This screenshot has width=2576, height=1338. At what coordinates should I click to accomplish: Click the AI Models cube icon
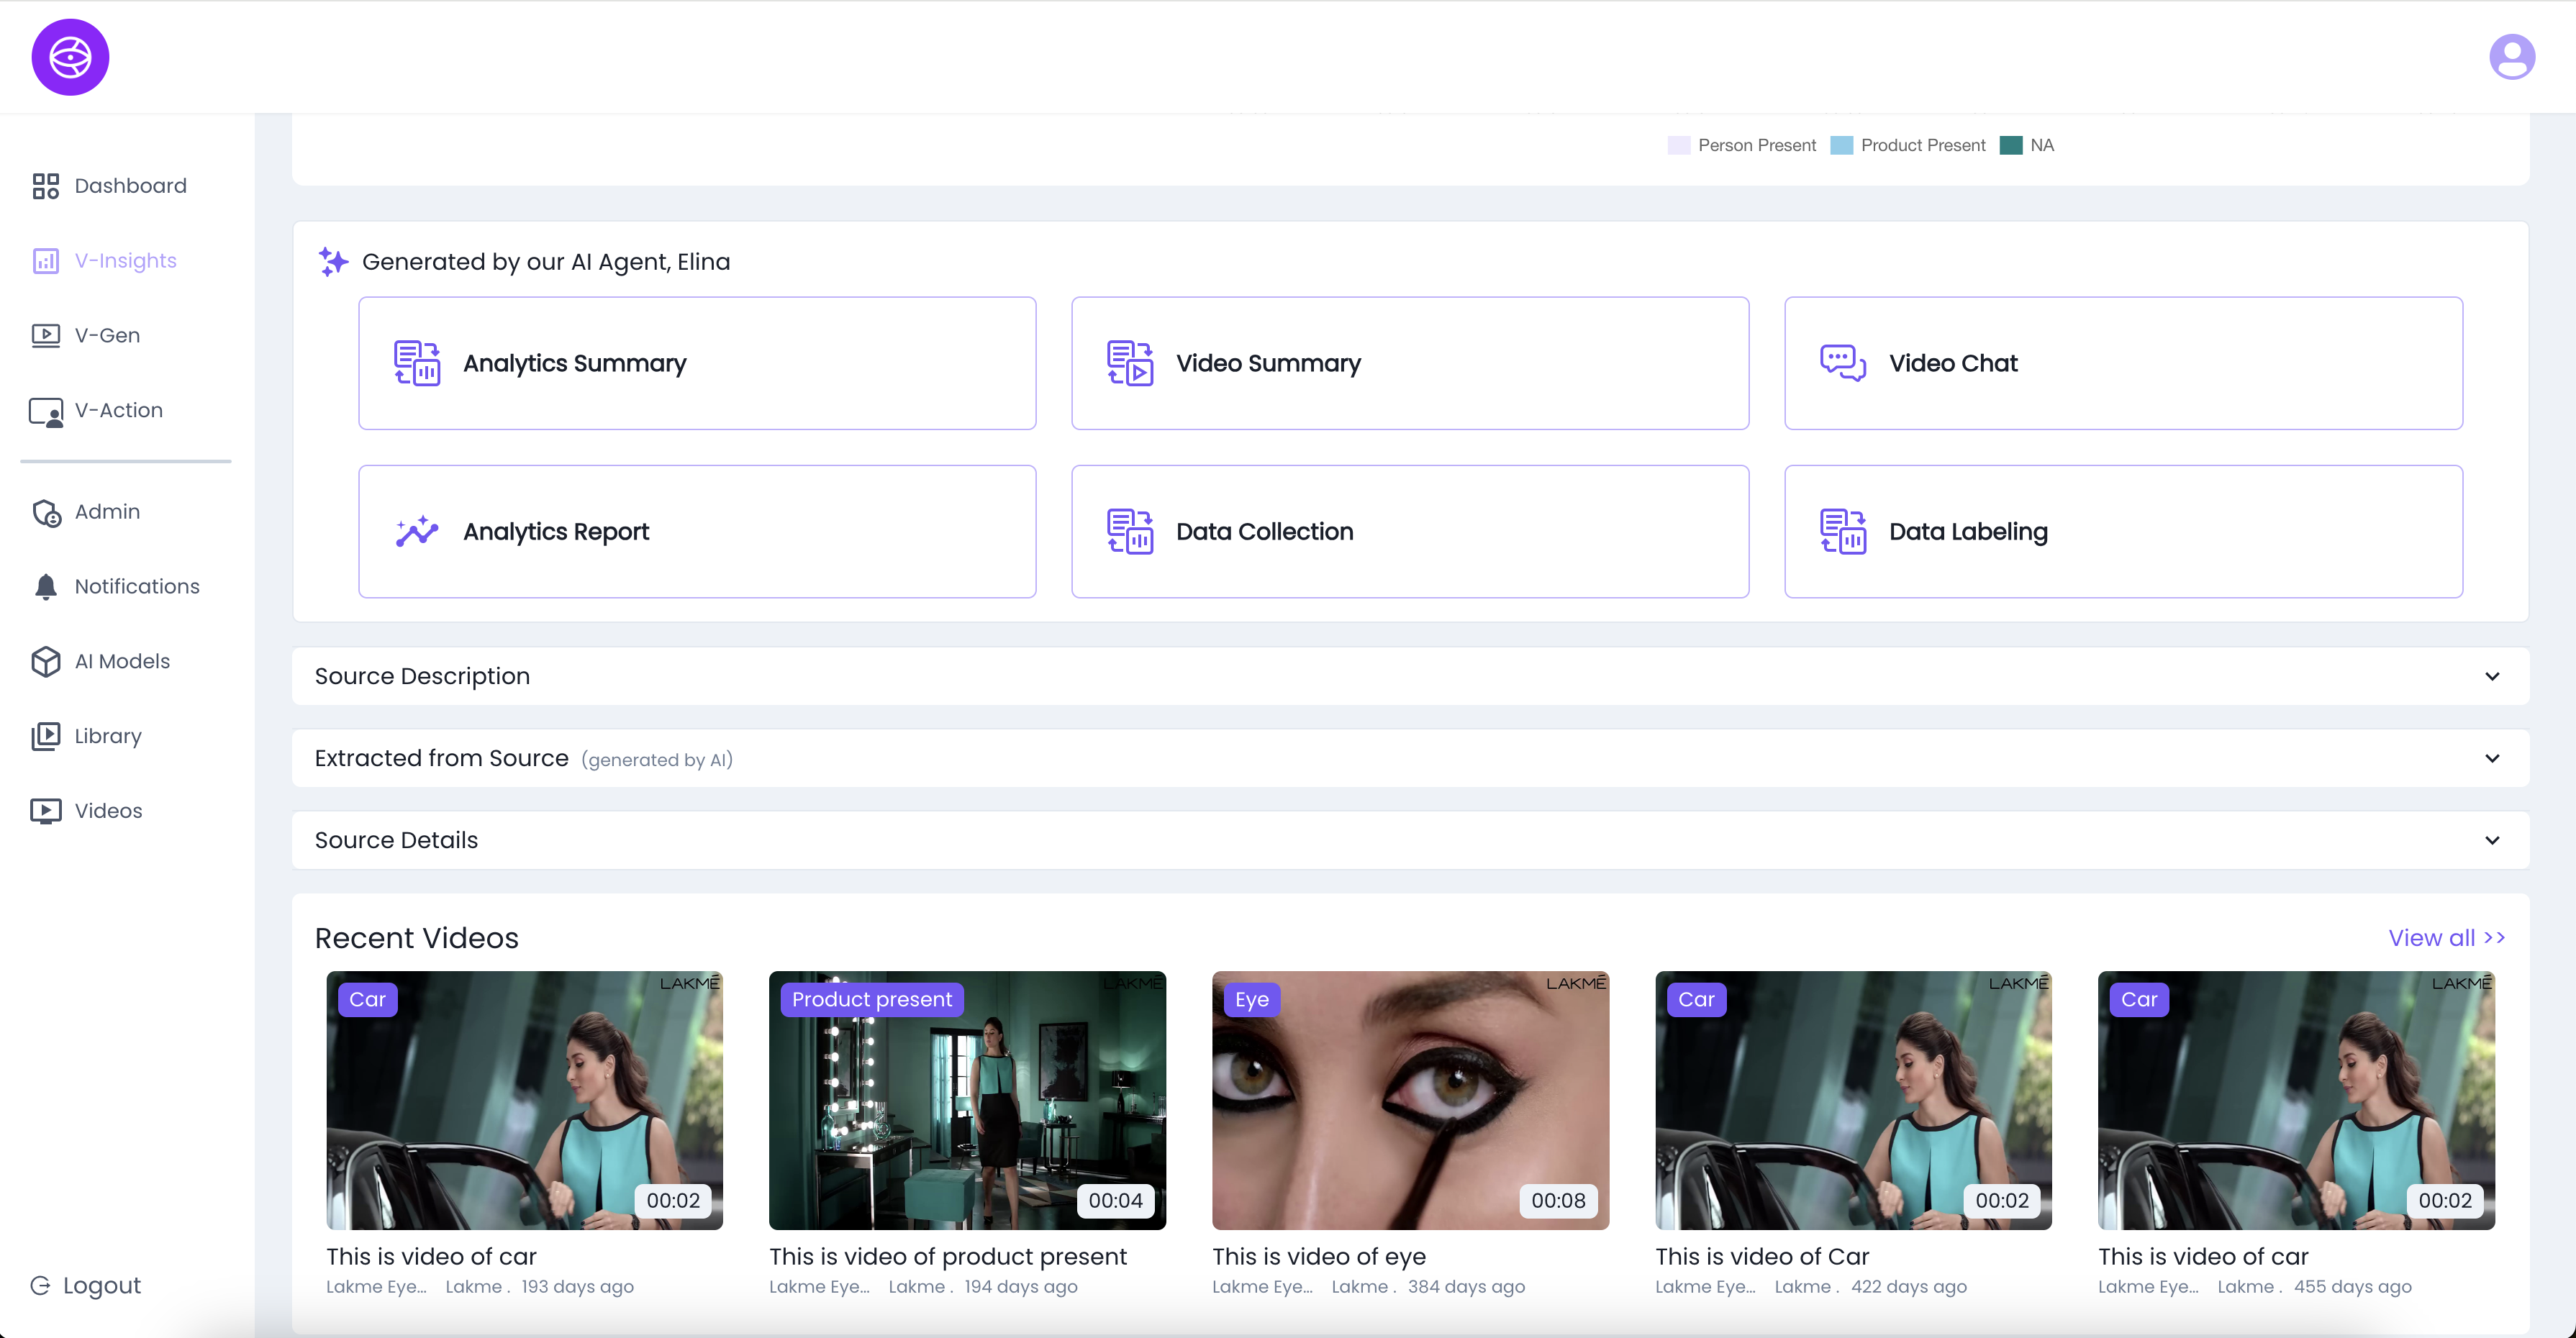(45, 661)
